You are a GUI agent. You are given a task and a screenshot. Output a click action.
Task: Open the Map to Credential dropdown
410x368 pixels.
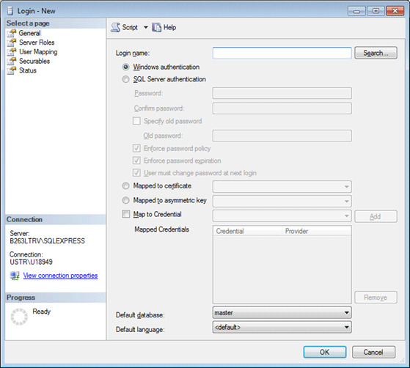tap(346, 216)
